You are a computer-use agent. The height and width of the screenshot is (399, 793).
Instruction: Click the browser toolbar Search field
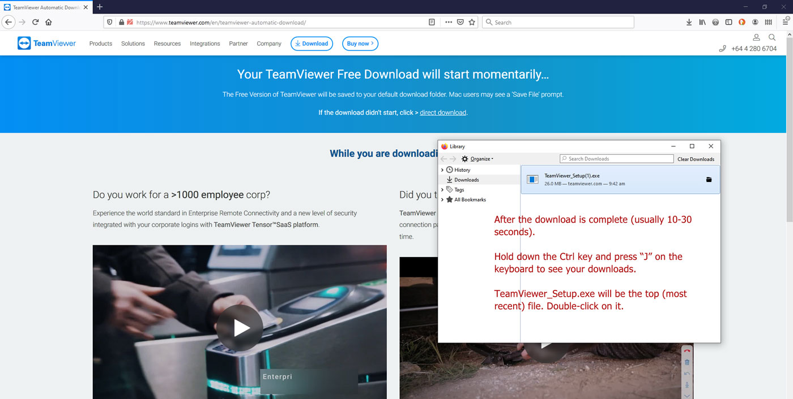point(558,22)
